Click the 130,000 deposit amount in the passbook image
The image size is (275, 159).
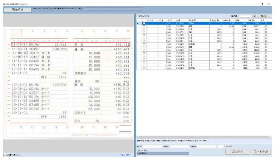[x=60, y=49]
